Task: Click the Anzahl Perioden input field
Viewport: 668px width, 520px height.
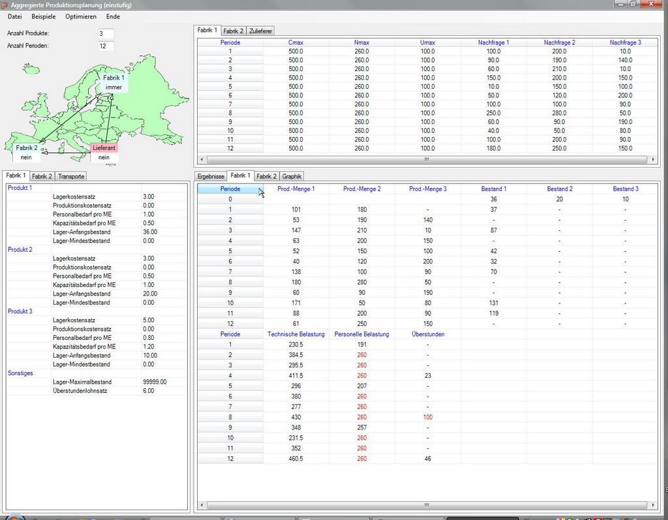Action: (106, 46)
